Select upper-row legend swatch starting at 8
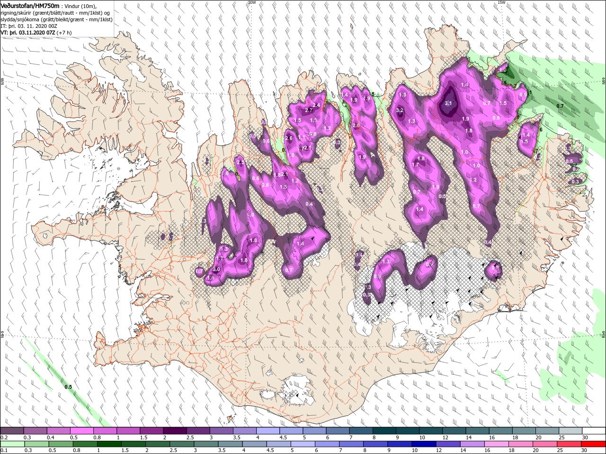Viewport: 606px width, 454px height. click(x=384, y=431)
